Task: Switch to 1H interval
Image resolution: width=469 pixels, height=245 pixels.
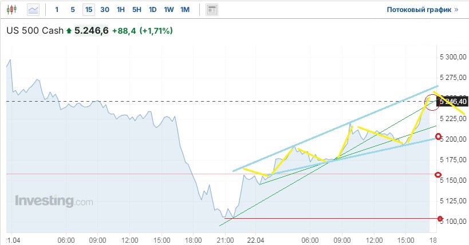Action: coord(120,10)
